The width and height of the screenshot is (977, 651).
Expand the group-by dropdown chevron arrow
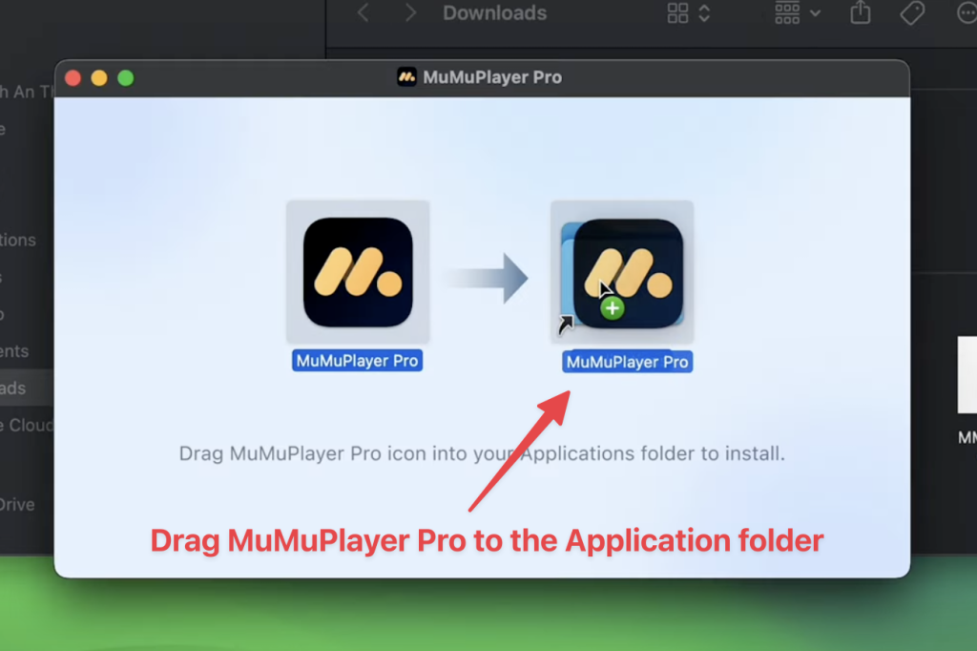click(x=815, y=13)
